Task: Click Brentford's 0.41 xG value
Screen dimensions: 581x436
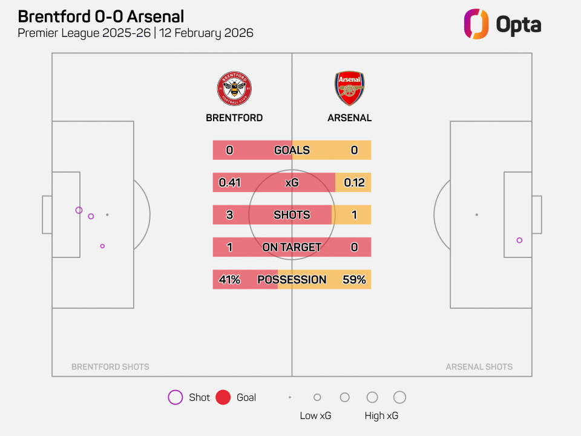Action: point(230,182)
